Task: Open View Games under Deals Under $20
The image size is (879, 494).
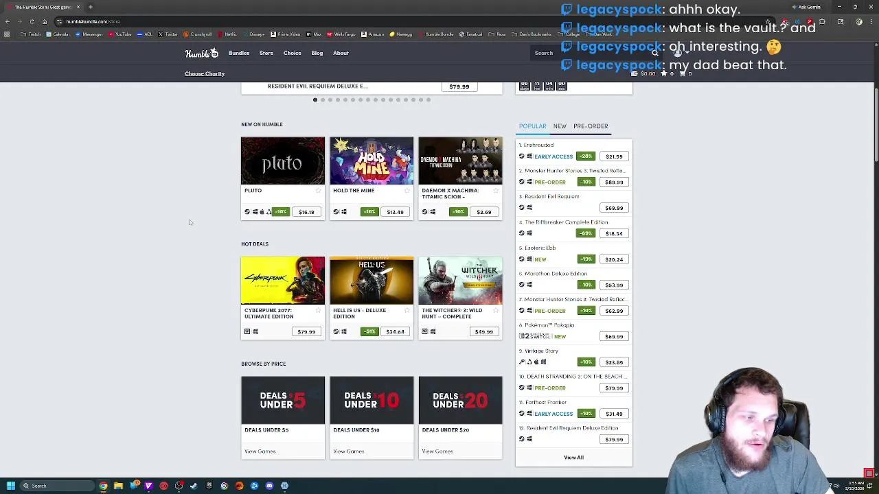Action: click(x=437, y=451)
